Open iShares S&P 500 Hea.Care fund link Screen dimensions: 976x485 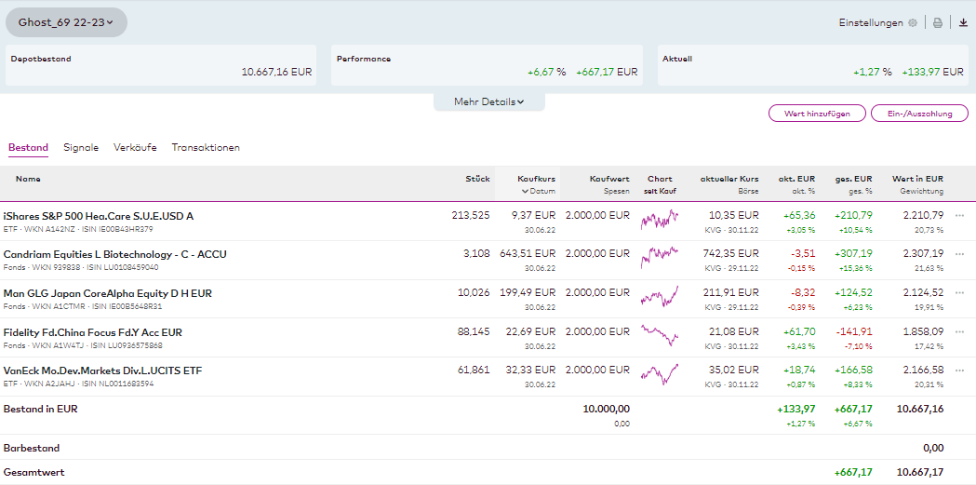pos(99,216)
